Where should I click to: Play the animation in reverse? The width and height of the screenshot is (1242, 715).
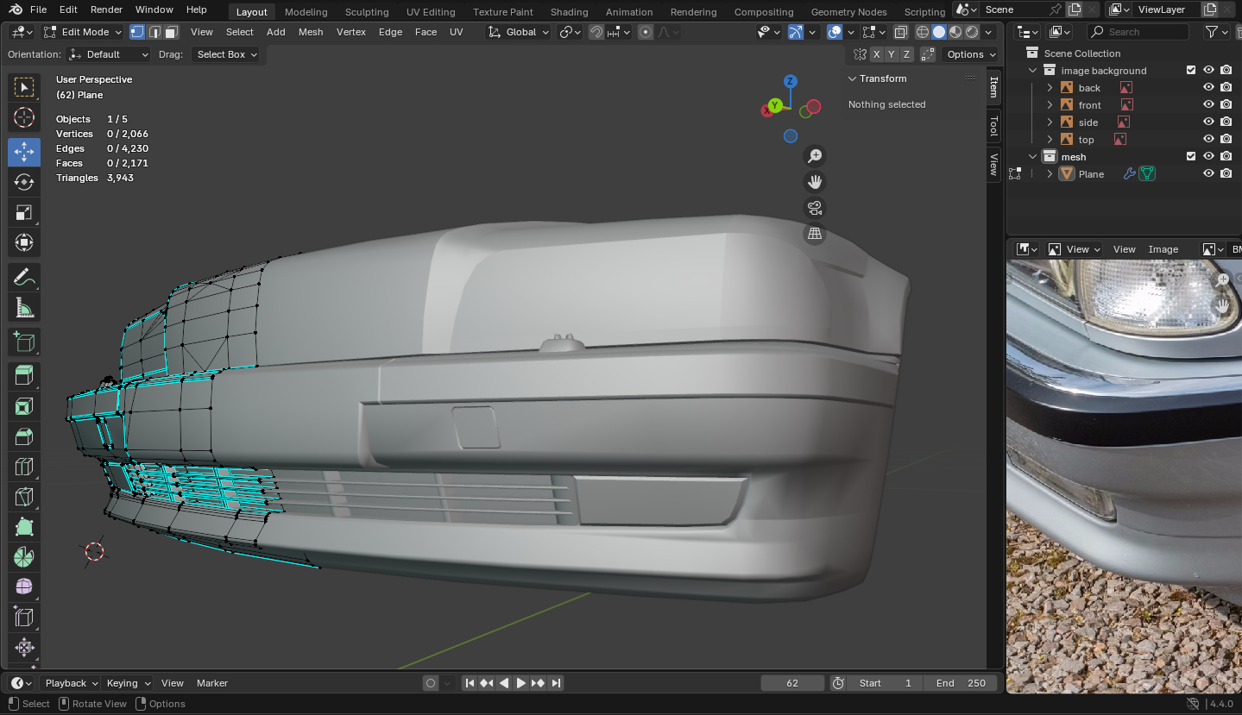[504, 683]
